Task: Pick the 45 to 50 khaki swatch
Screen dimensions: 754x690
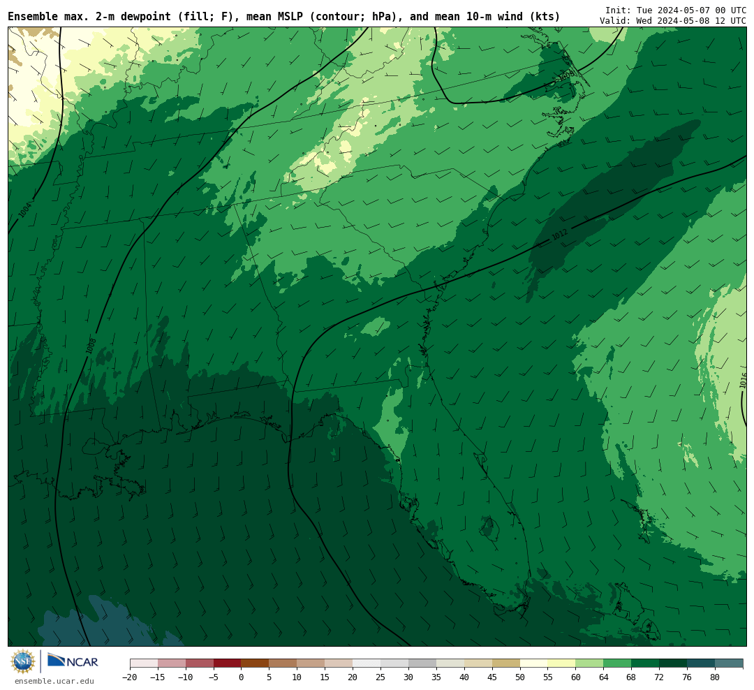Action: (x=506, y=663)
